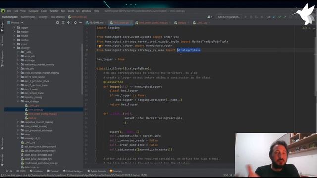Switch to the README.md editor tab
Image resolution: width=317 pixels, height=178 pixels.
point(96,23)
